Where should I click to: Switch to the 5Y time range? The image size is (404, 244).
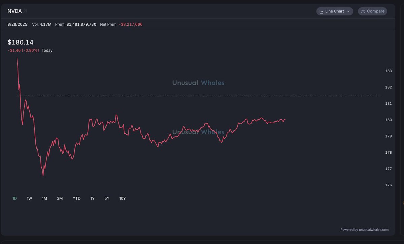point(107,199)
